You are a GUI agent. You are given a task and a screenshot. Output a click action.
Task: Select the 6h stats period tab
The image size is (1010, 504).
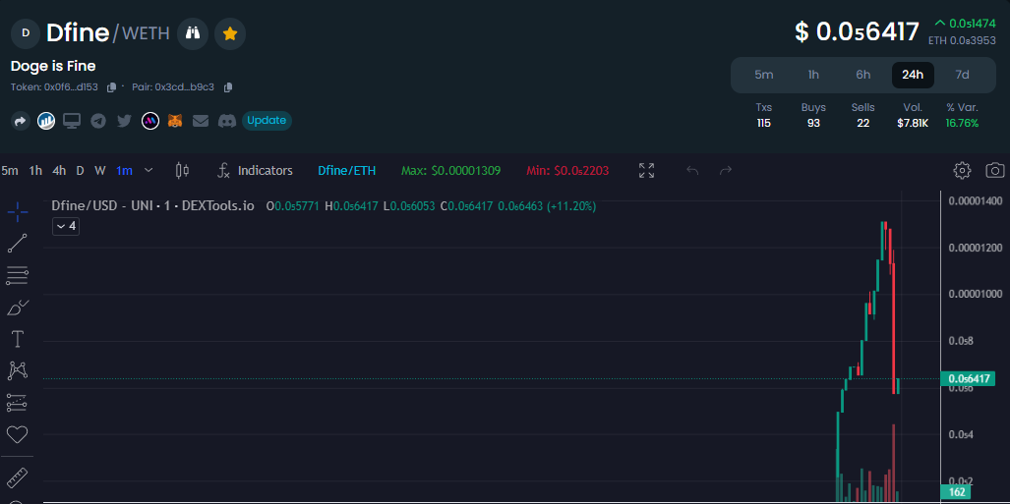pos(863,75)
